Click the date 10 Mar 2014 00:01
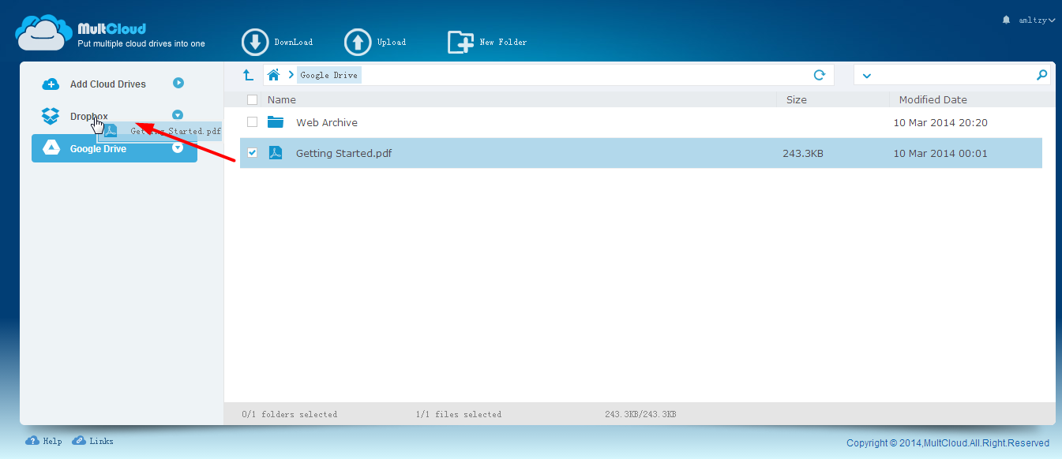This screenshot has height=459, width=1062. point(940,153)
